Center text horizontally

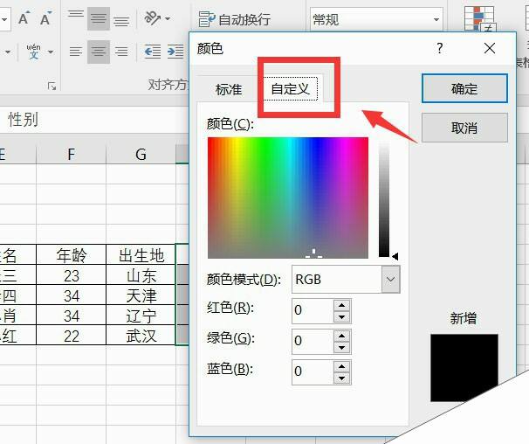pos(99,52)
